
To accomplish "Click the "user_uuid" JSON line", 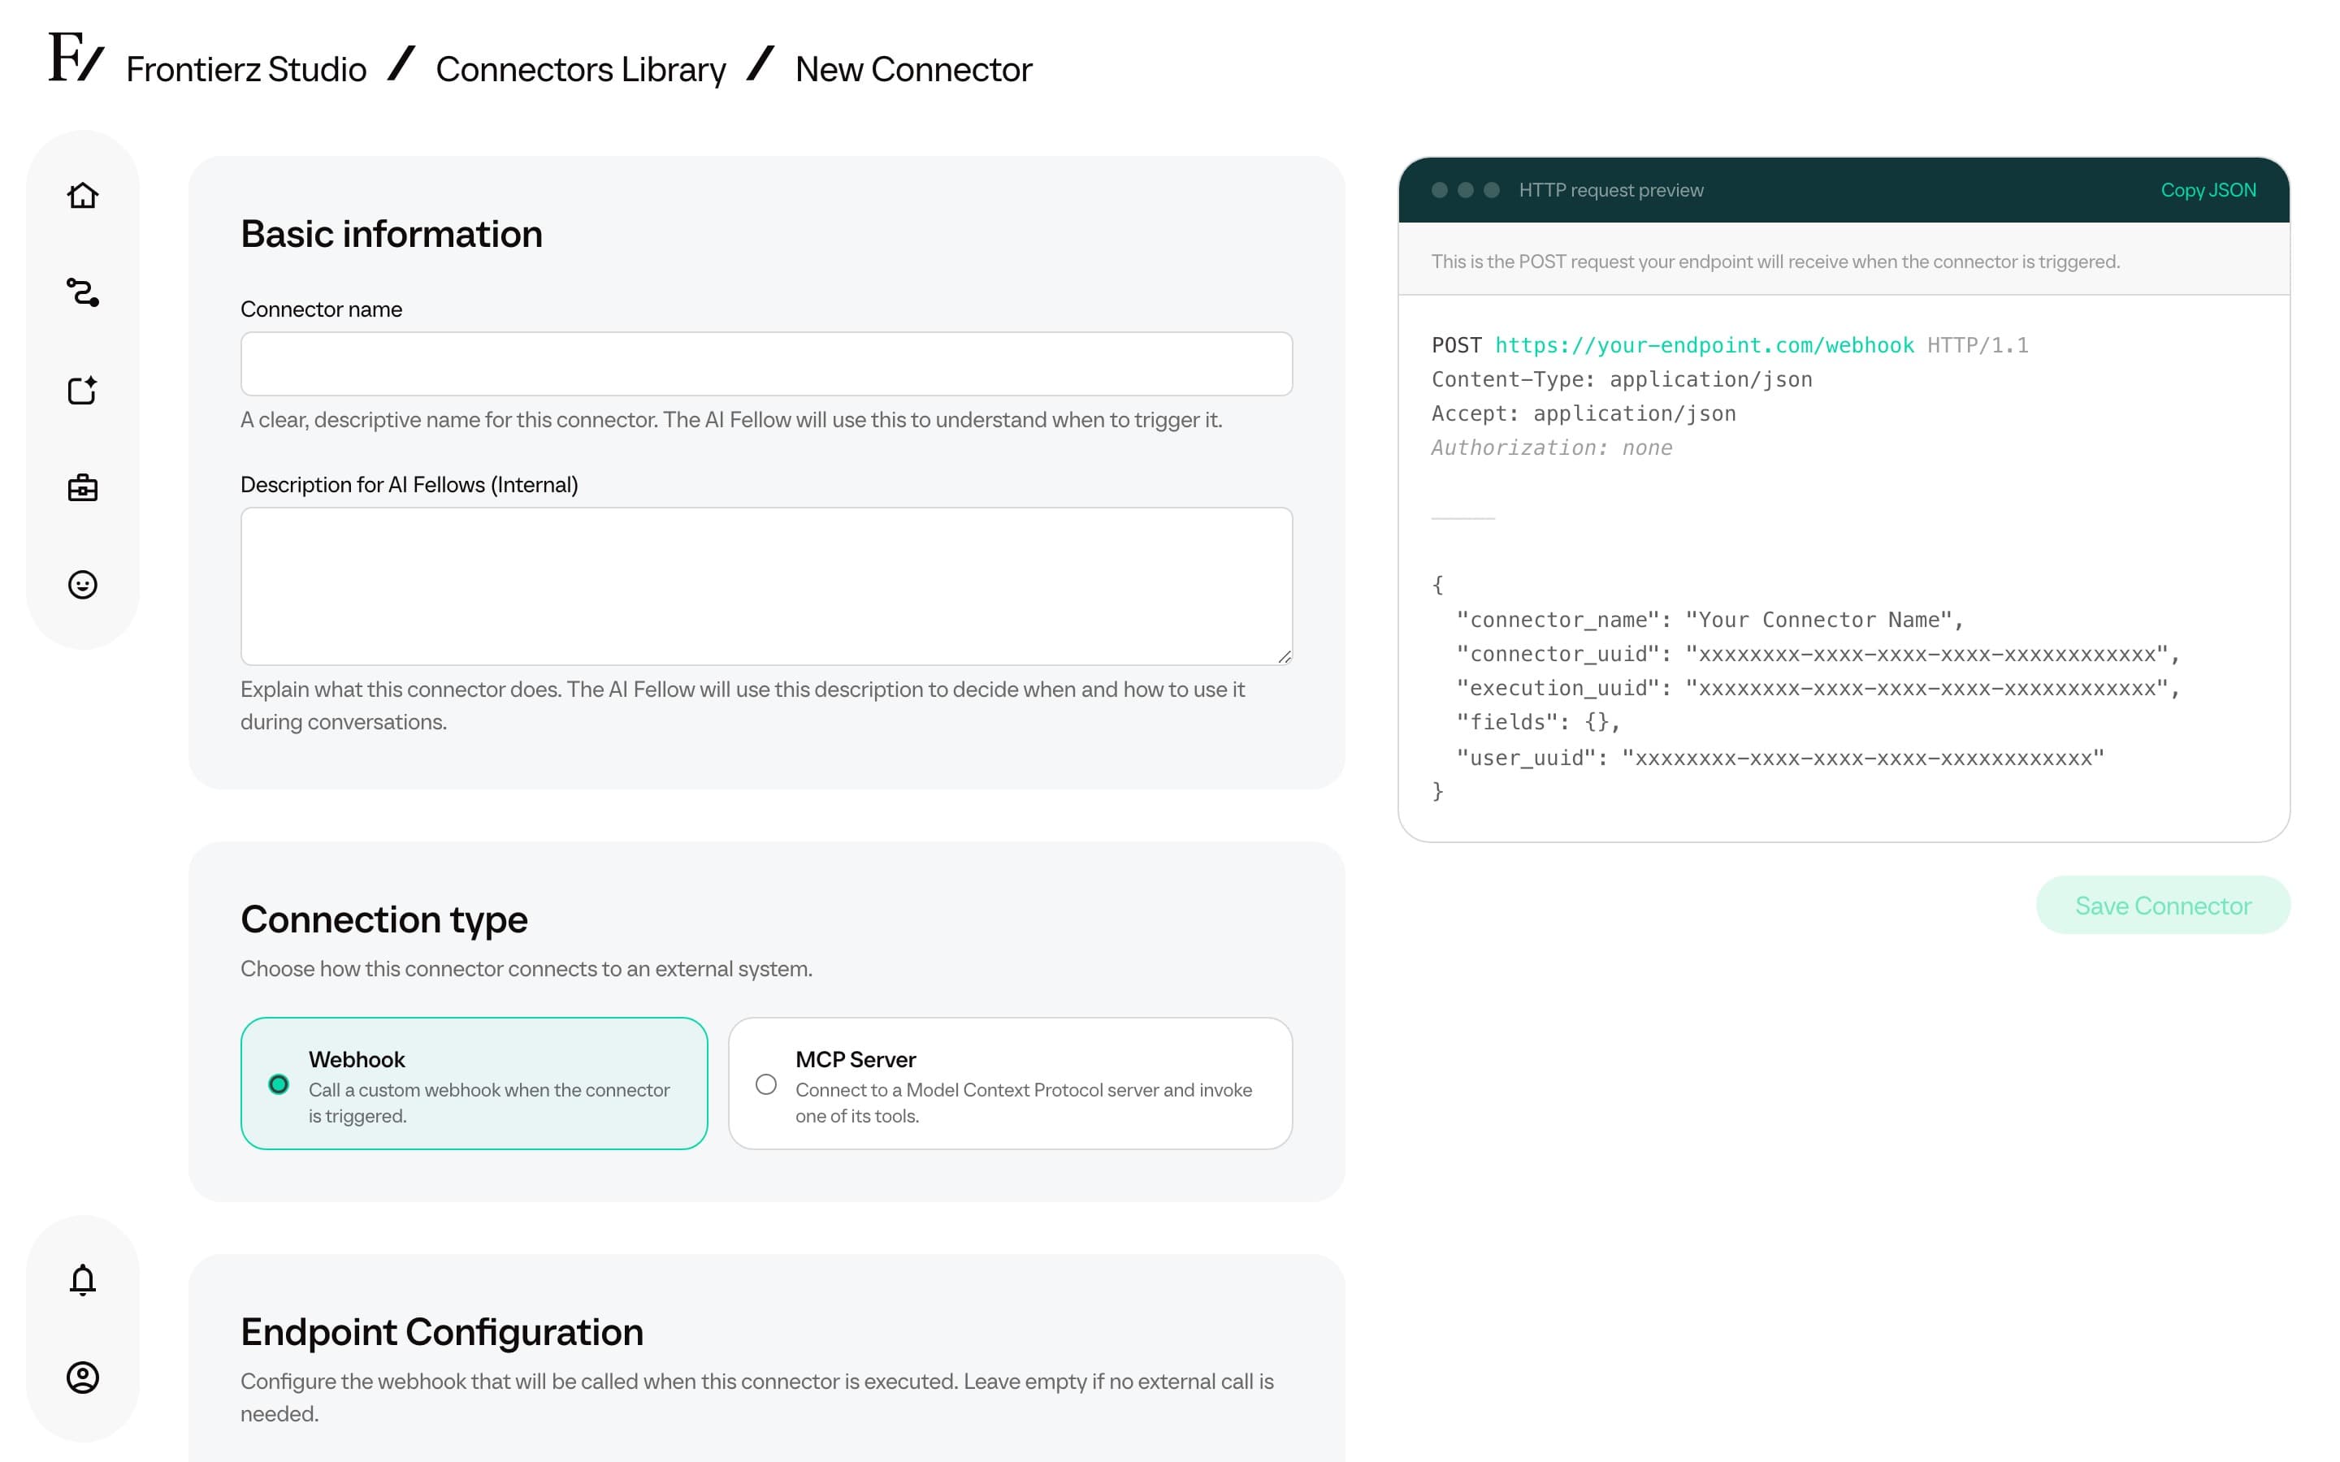I will point(1780,758).
